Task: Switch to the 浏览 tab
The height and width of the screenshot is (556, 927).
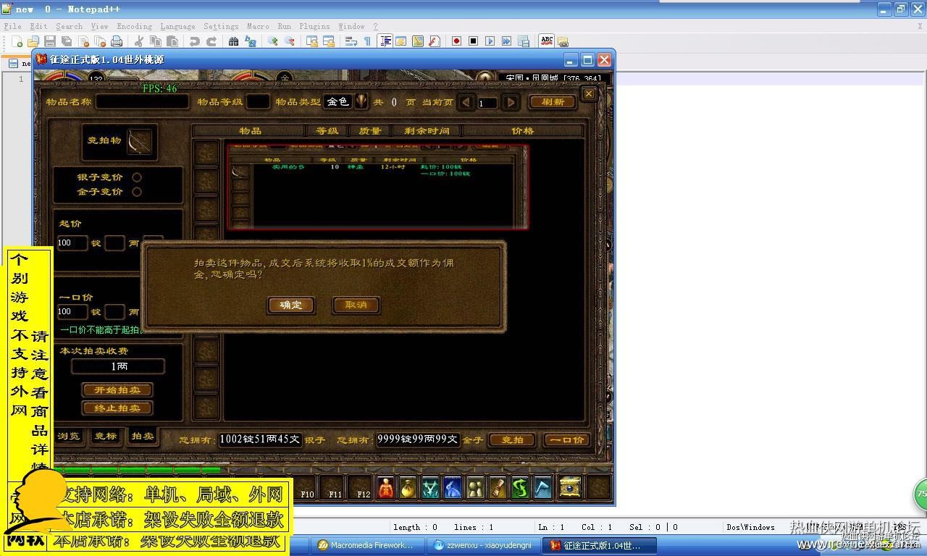Action: click(69, 436)
